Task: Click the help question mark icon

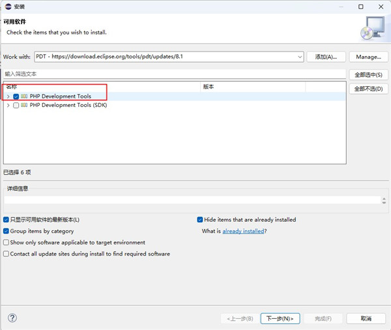Action: 12,318
